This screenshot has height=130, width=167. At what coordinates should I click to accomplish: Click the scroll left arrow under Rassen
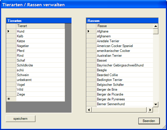(89, 110)
